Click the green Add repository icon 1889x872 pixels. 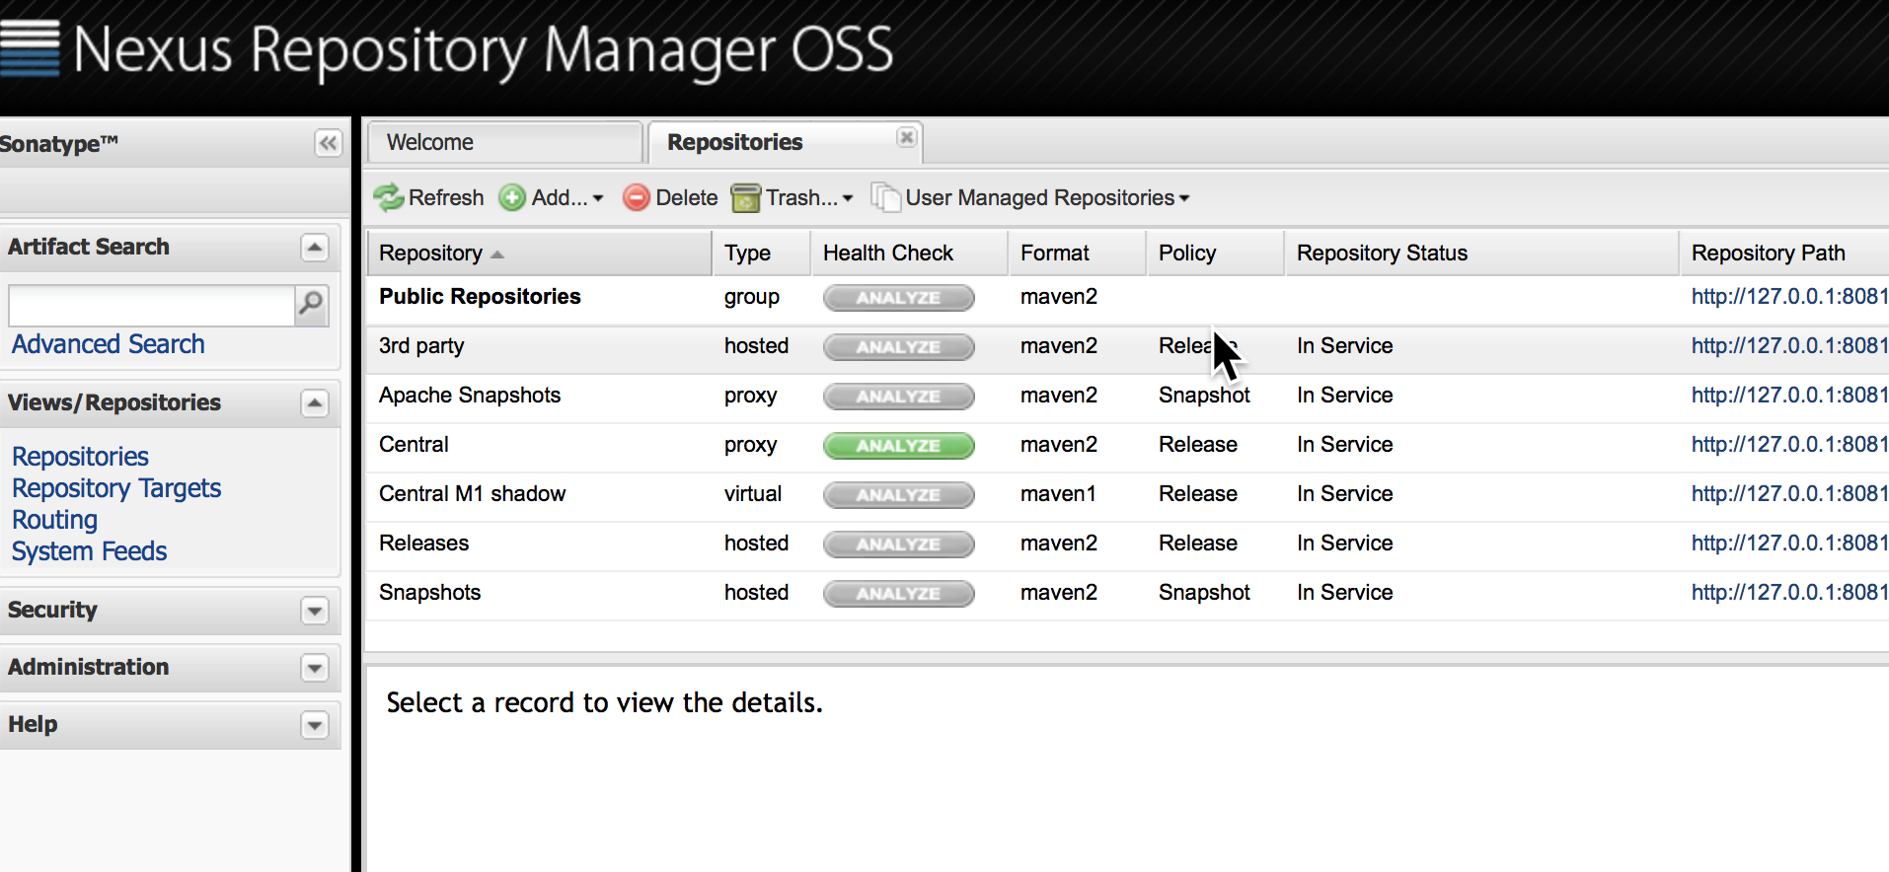tap(511, 198)
